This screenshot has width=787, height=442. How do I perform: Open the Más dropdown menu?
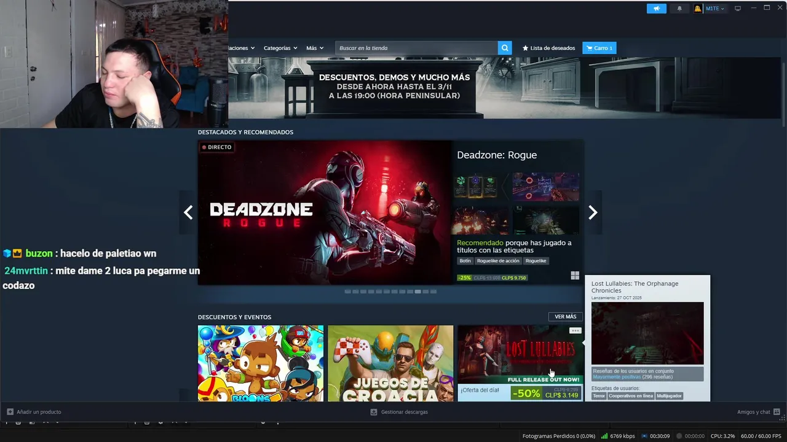tap(315, 48)
